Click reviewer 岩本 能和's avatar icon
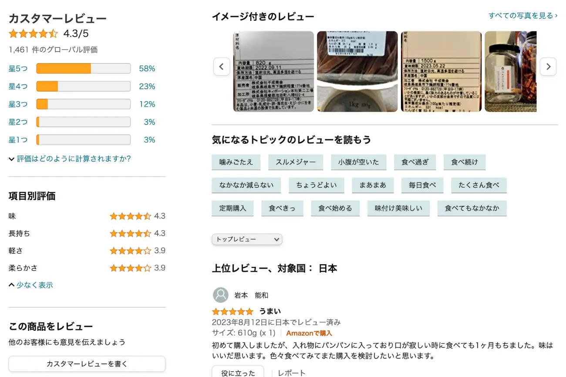This screenshot has height=377, width=566. click(221, 295)
